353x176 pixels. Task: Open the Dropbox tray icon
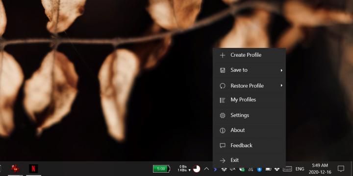point(277,169)
